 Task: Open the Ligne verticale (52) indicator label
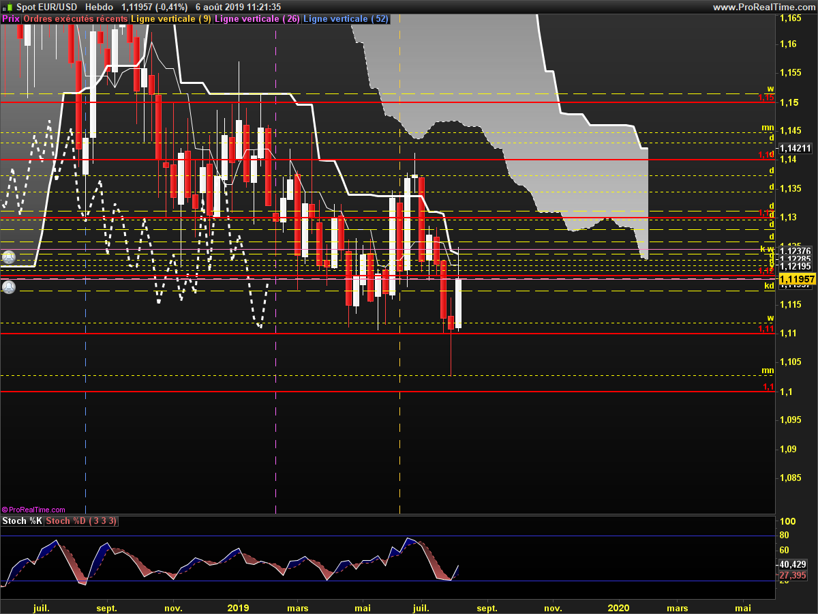pos(346,19)
